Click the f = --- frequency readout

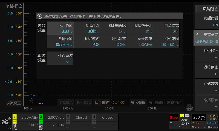pos(36,96)
